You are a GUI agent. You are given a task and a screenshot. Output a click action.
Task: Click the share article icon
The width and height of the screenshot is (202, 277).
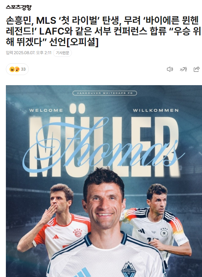(196, 69)
